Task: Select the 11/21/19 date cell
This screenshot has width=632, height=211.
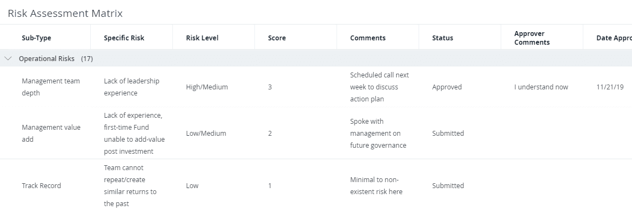Action: tap(610, 87)
